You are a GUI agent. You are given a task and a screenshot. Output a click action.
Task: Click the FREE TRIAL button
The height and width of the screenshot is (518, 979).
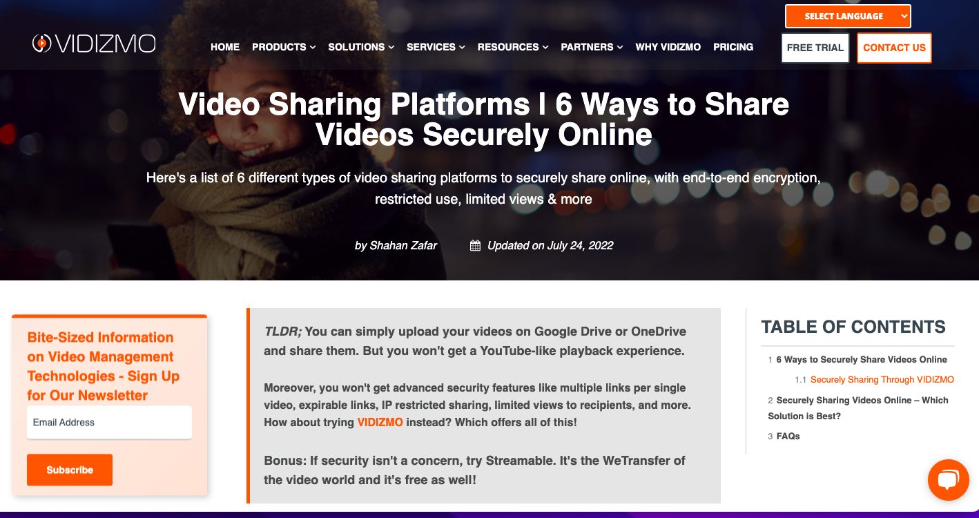(815, 48)
